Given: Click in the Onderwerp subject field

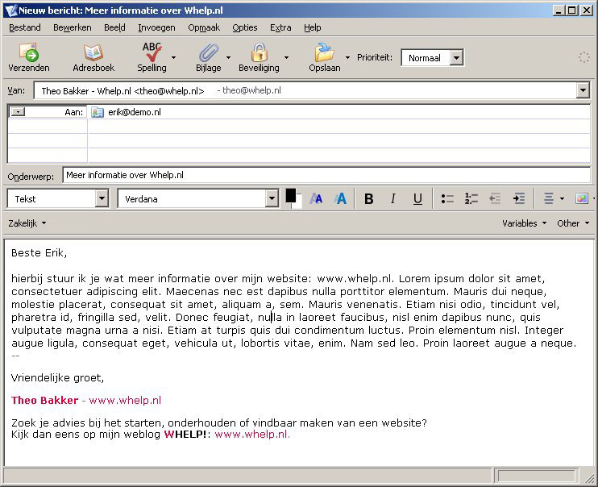Looking at the screenshot, I should tap(322, 175).
